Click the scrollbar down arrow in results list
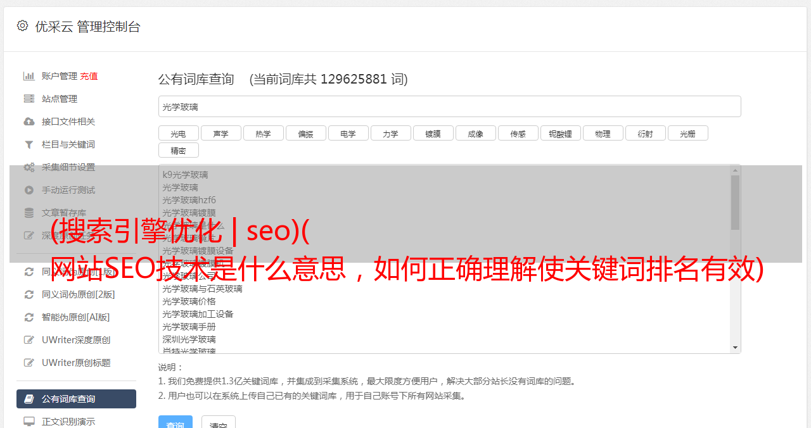Viewport: 811px width, 428px height. [x=735, y=348]
